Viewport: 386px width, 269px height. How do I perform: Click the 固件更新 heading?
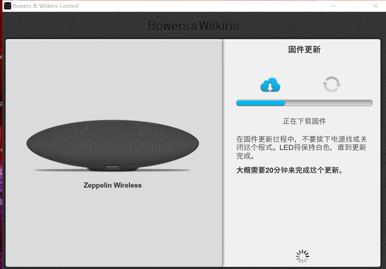tap(304, 49)
